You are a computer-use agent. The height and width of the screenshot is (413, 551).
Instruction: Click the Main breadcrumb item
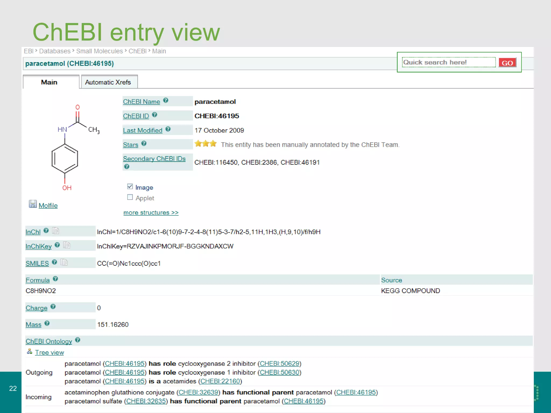click(x=159, y=51)
